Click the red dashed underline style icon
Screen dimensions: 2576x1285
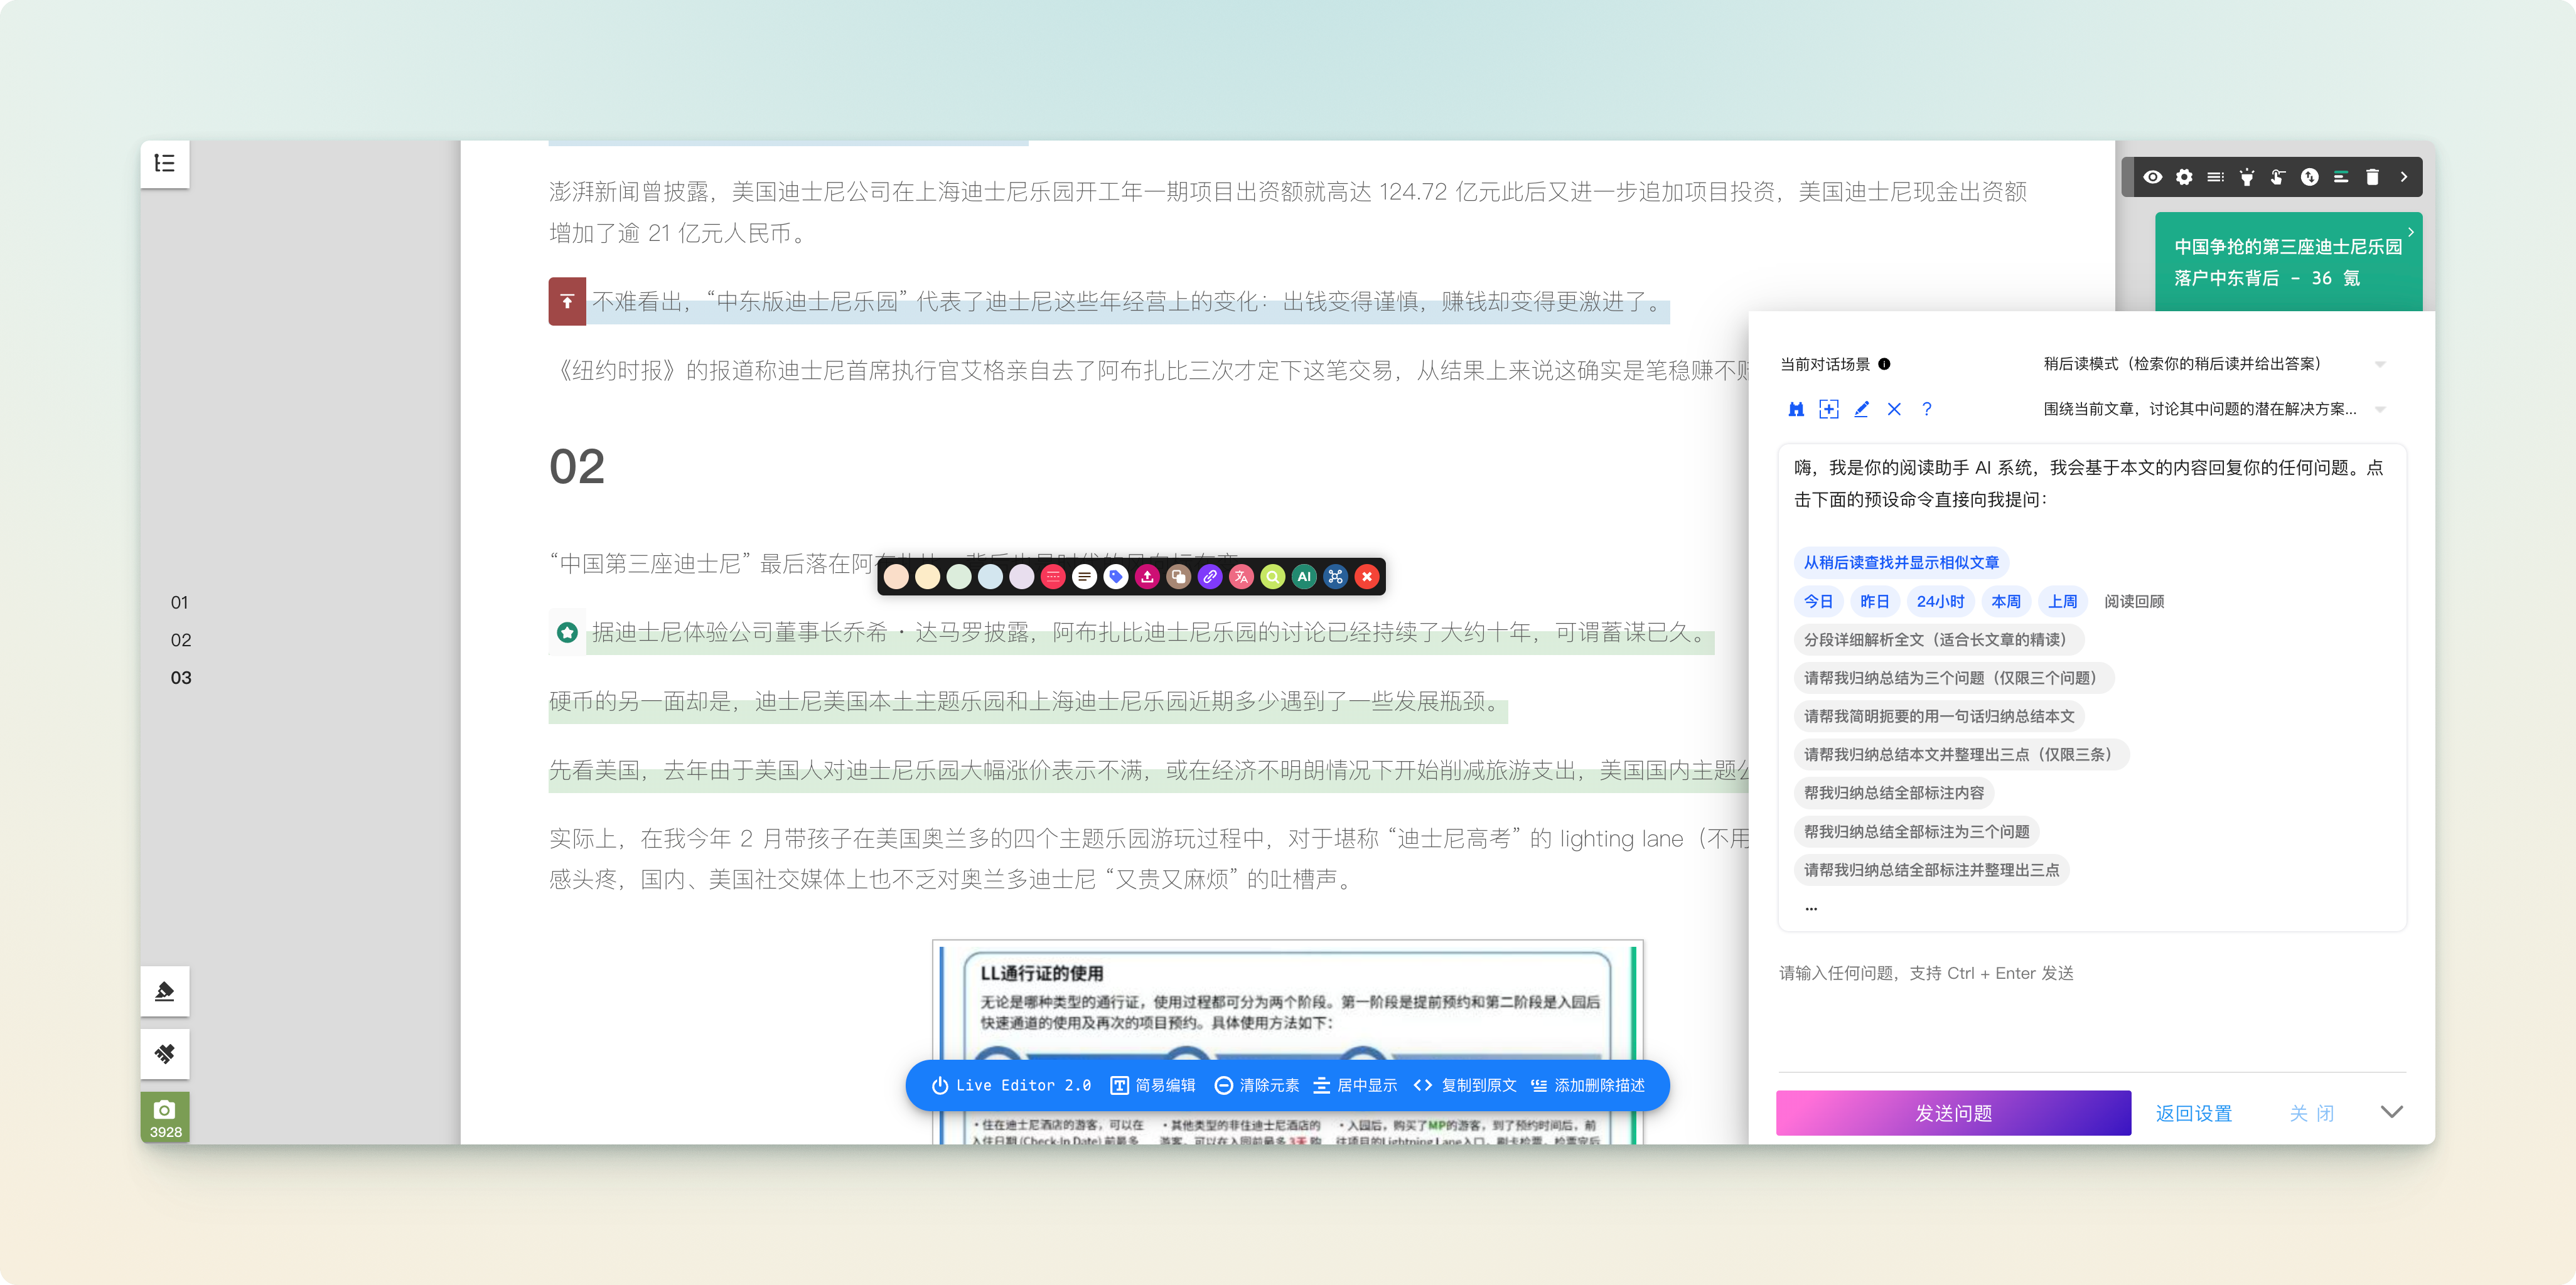click(x=1053, y=576)
